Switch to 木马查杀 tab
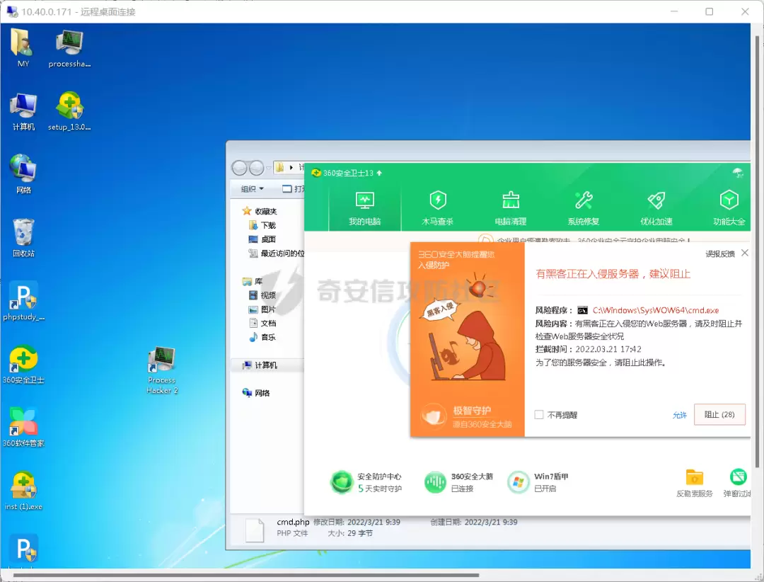Viewport: 764px width, 582px height. pyautogui.click(x=438, y=208)
